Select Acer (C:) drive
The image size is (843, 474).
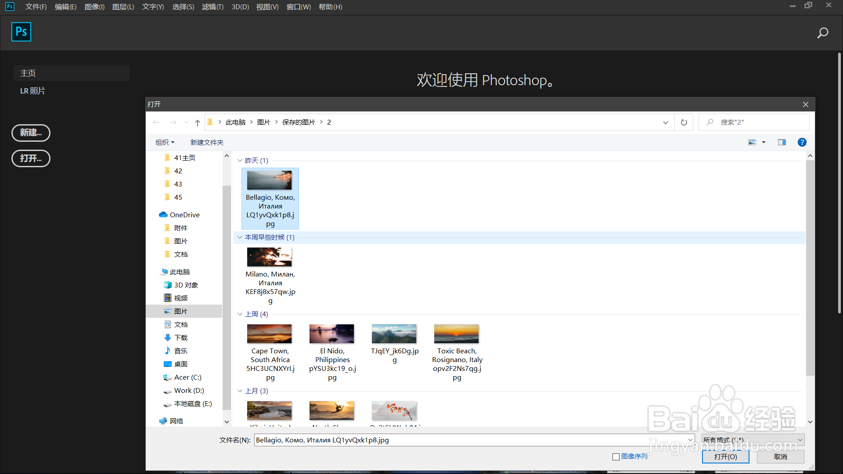[187, 377]
